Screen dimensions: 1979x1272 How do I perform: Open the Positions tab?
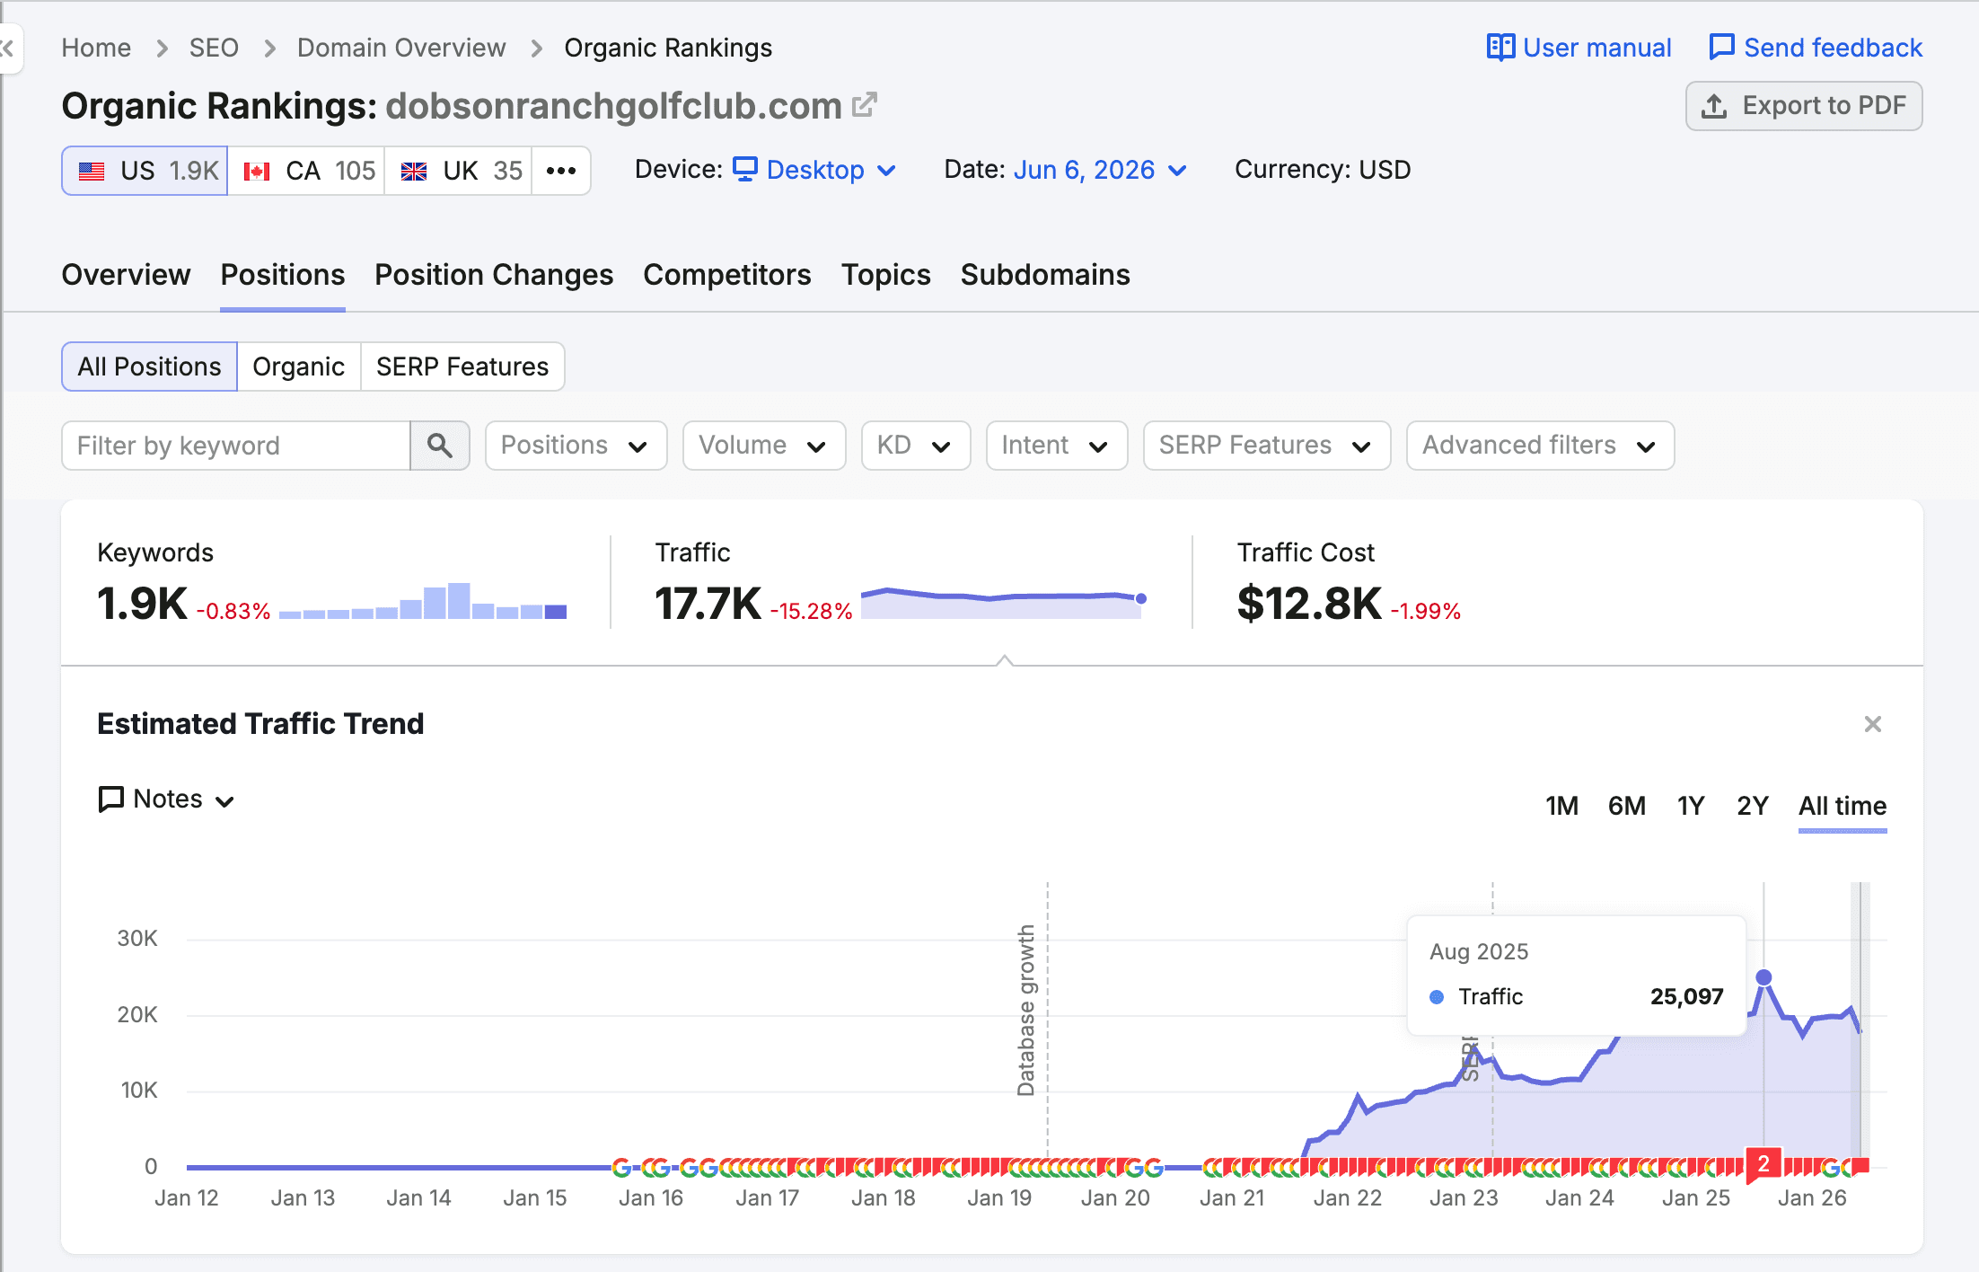[x=283, y=275]
